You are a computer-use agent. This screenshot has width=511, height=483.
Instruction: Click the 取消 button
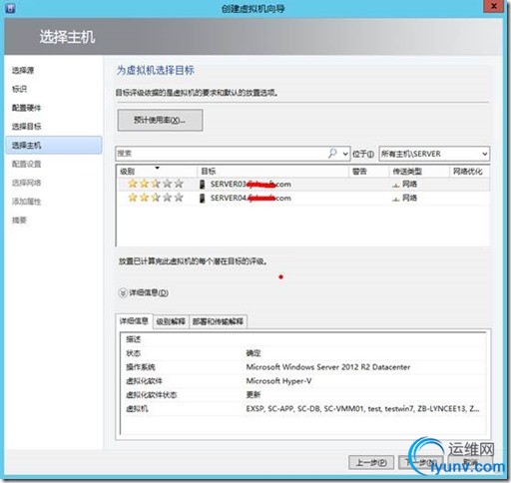point(470,462)
